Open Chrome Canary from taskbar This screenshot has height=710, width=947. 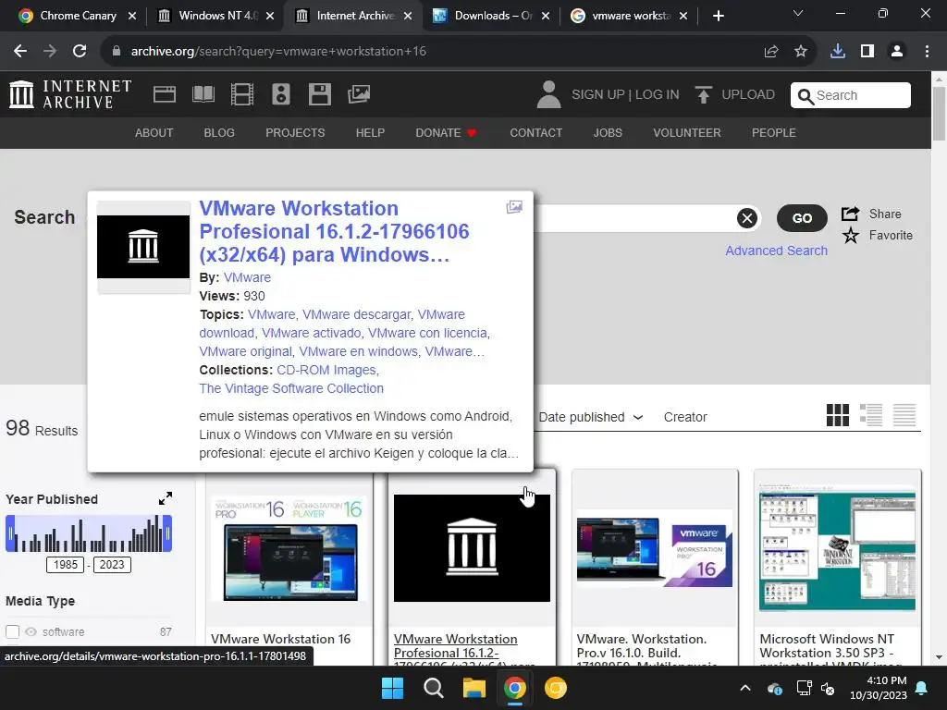556,688
